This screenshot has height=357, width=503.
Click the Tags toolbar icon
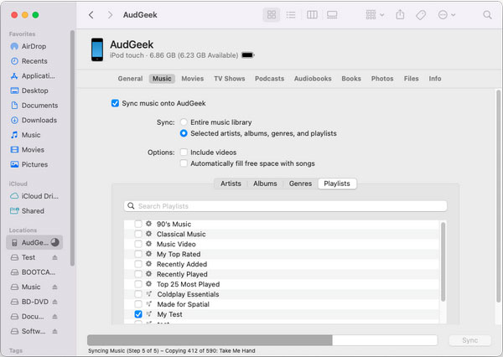tap(421, 15)
